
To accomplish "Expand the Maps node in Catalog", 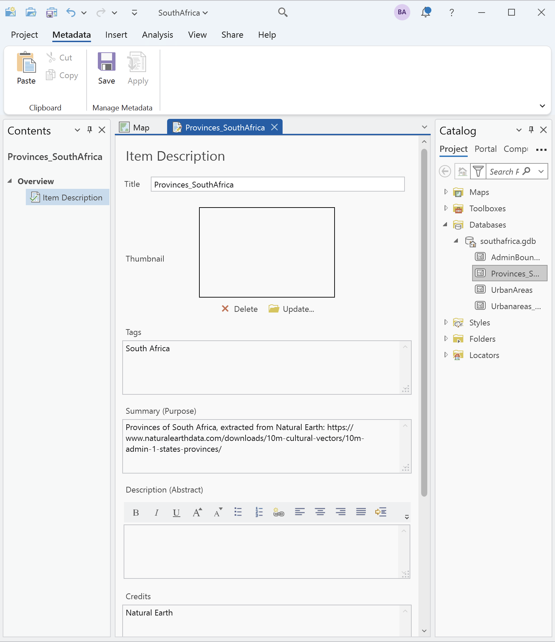I will pyautogui.click(x=446, y=192).
